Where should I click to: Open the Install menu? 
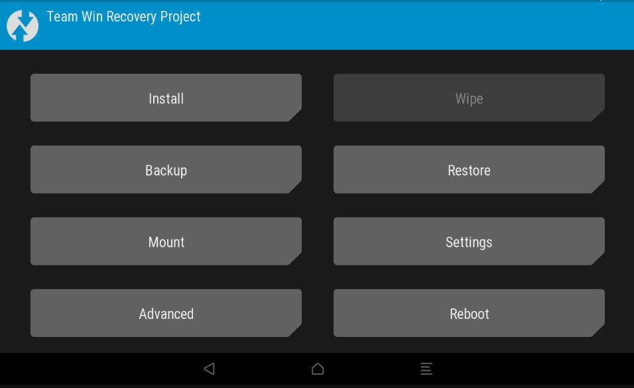coord(166,97)
